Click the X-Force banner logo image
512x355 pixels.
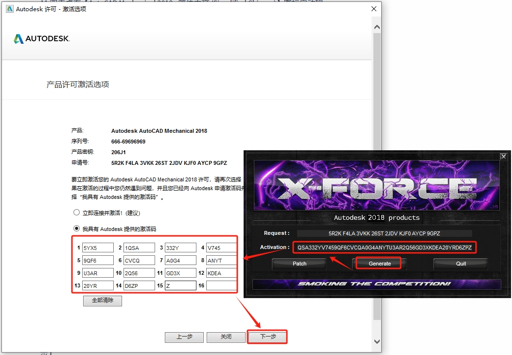tap(376, 185)
